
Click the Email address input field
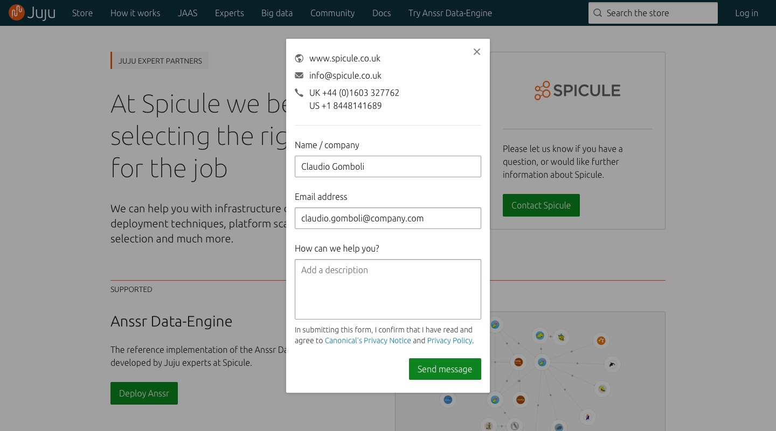tap(388, 218)
